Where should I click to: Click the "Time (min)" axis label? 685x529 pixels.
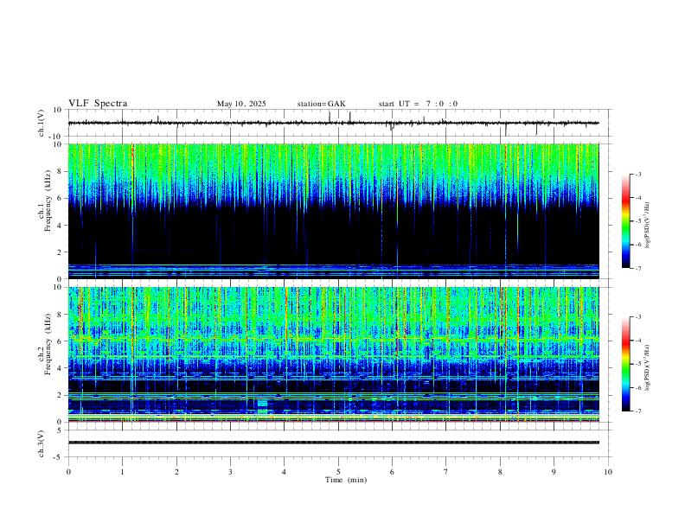click(x=346, y=480)
